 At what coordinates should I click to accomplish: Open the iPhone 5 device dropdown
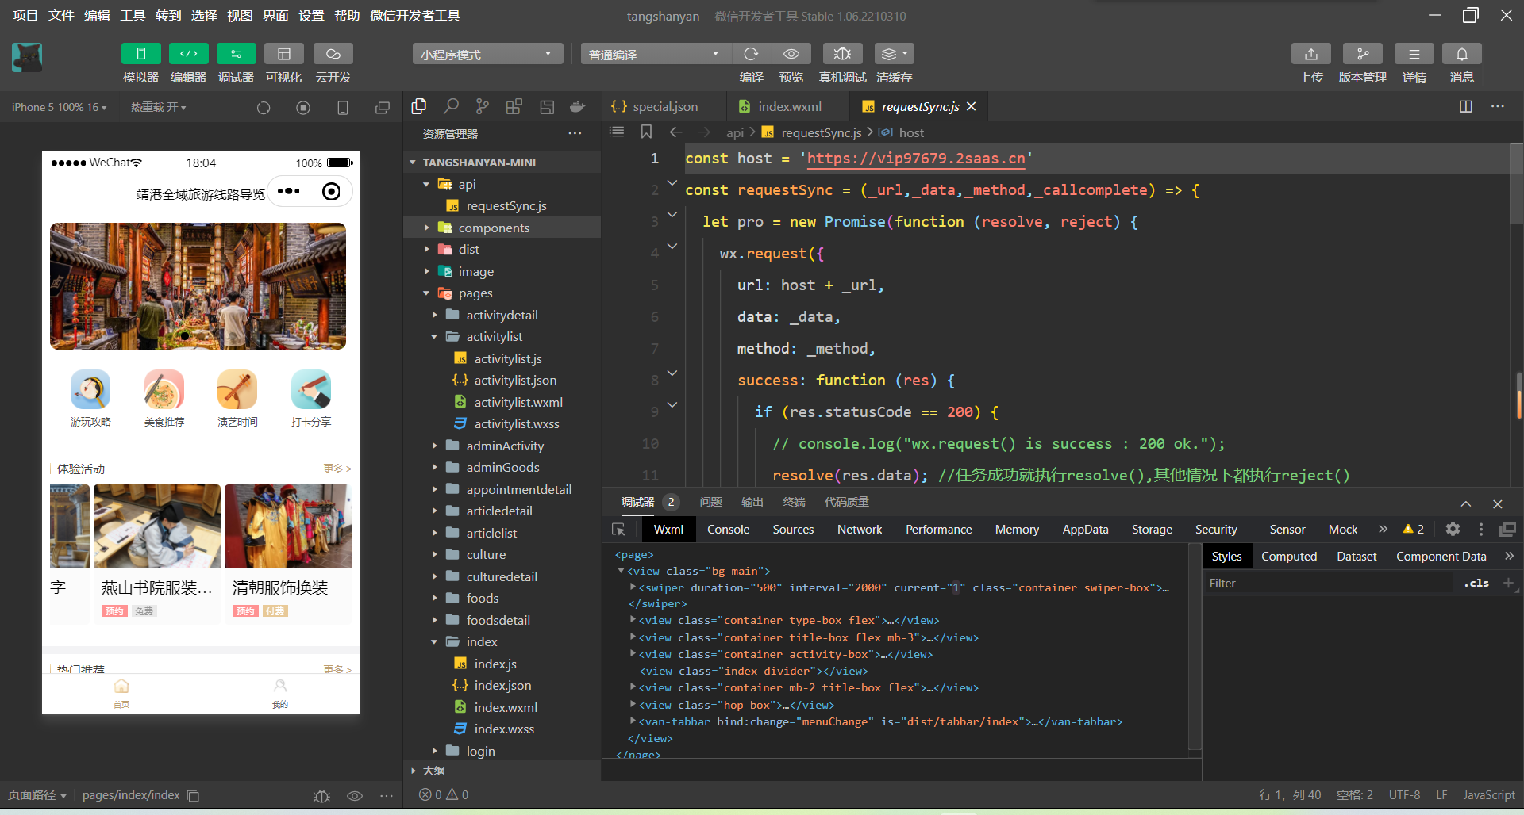click(x=59, y=107)
